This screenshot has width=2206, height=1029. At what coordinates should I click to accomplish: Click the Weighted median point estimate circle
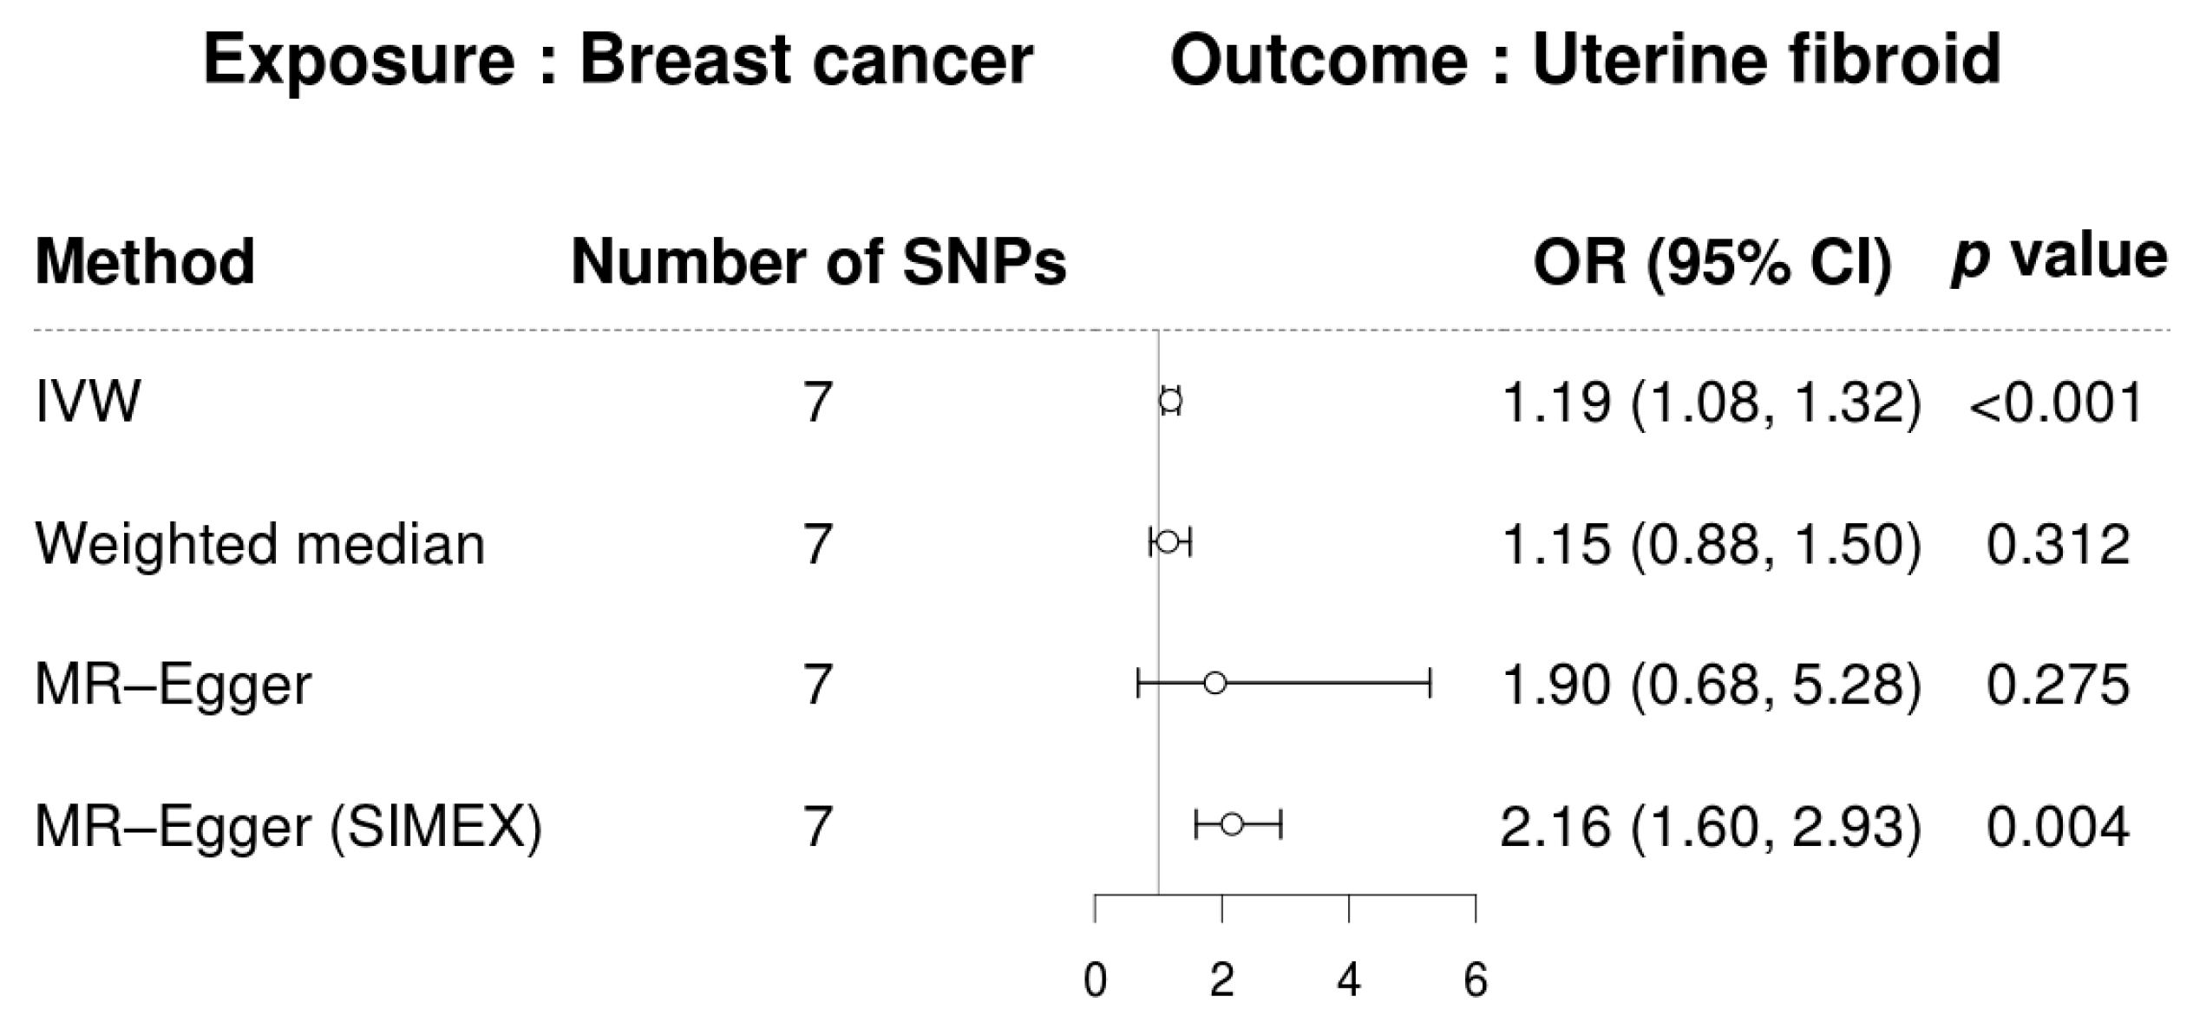pyautogui.click(x=1168, y=542)
